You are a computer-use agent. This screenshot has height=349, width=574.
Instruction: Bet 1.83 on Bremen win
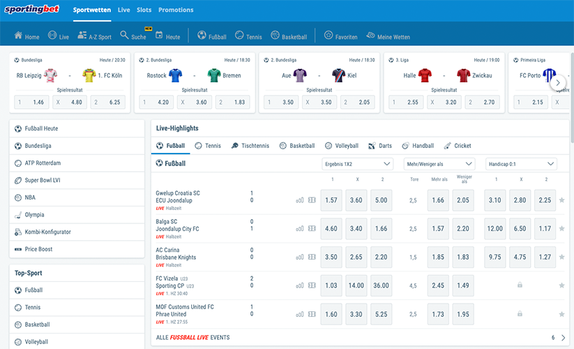click(x=232, y=102)
